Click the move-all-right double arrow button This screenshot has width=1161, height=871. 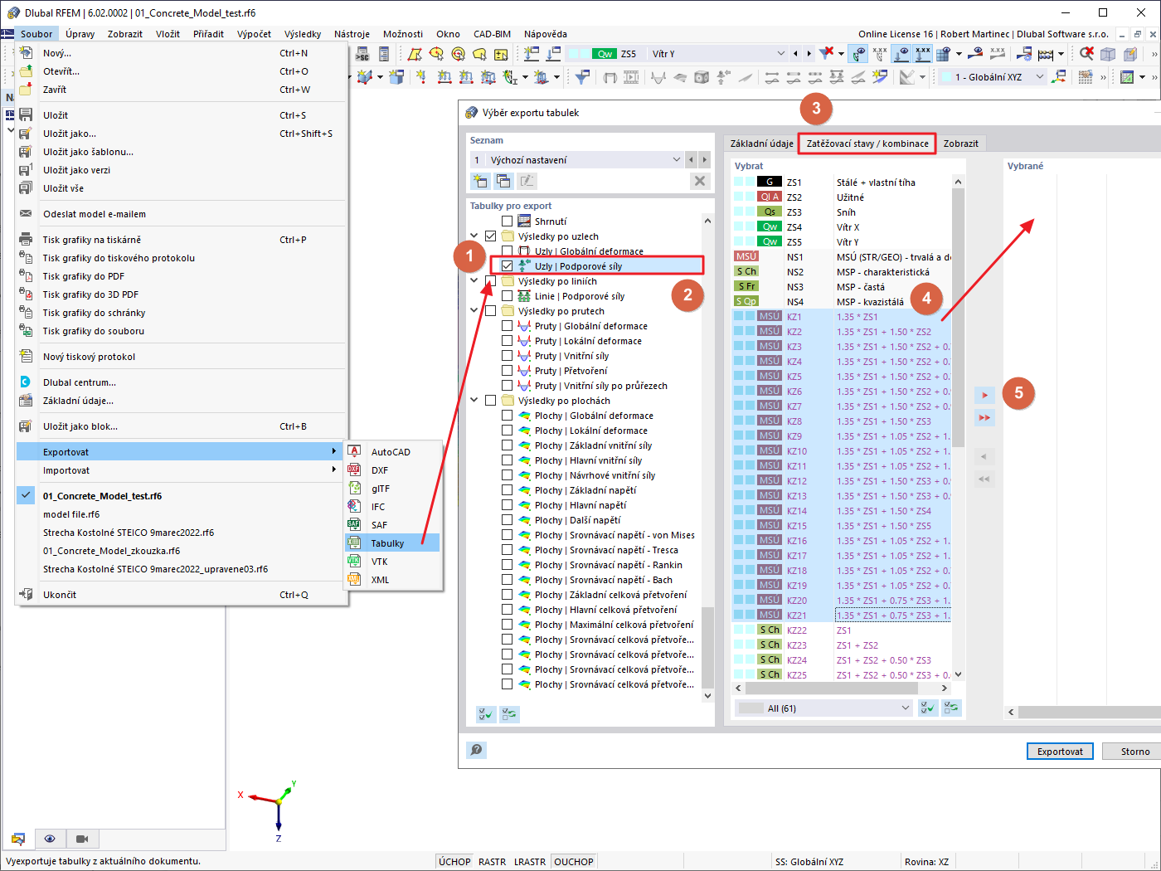pyautogui.click(x=984, y=417)
